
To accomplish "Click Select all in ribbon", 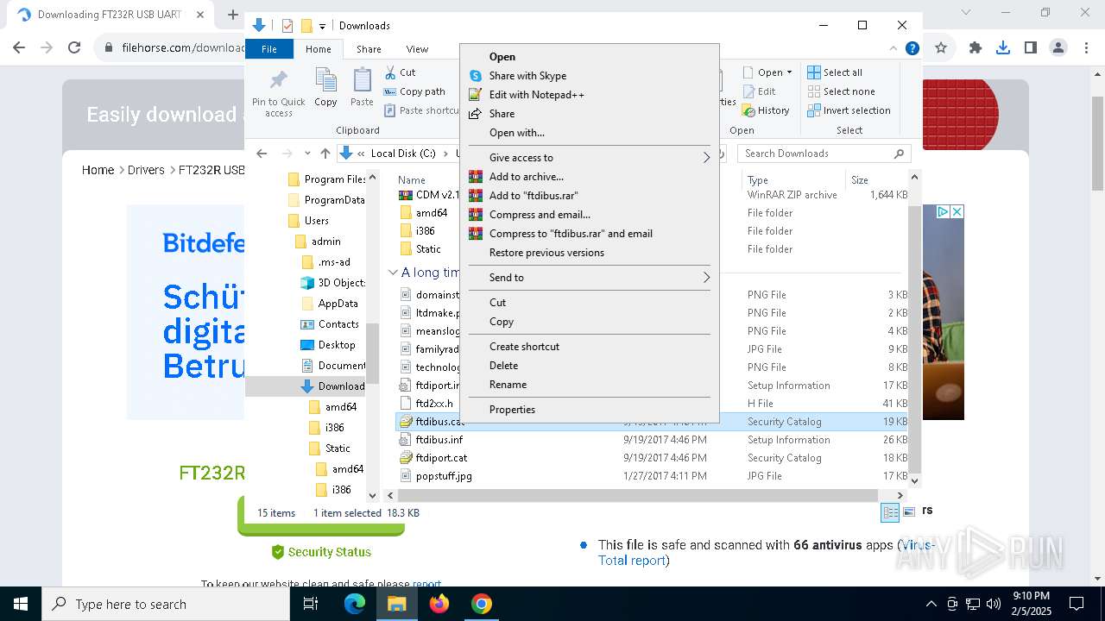I will (835, 72).
